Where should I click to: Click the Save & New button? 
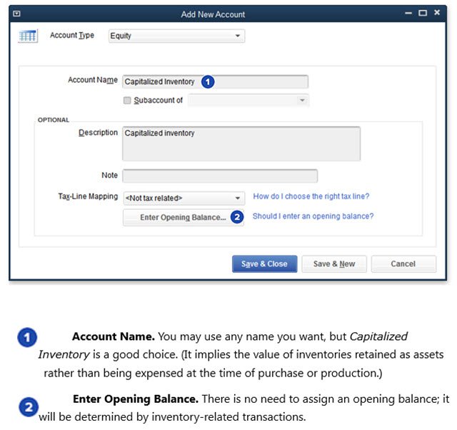point(333,264)
